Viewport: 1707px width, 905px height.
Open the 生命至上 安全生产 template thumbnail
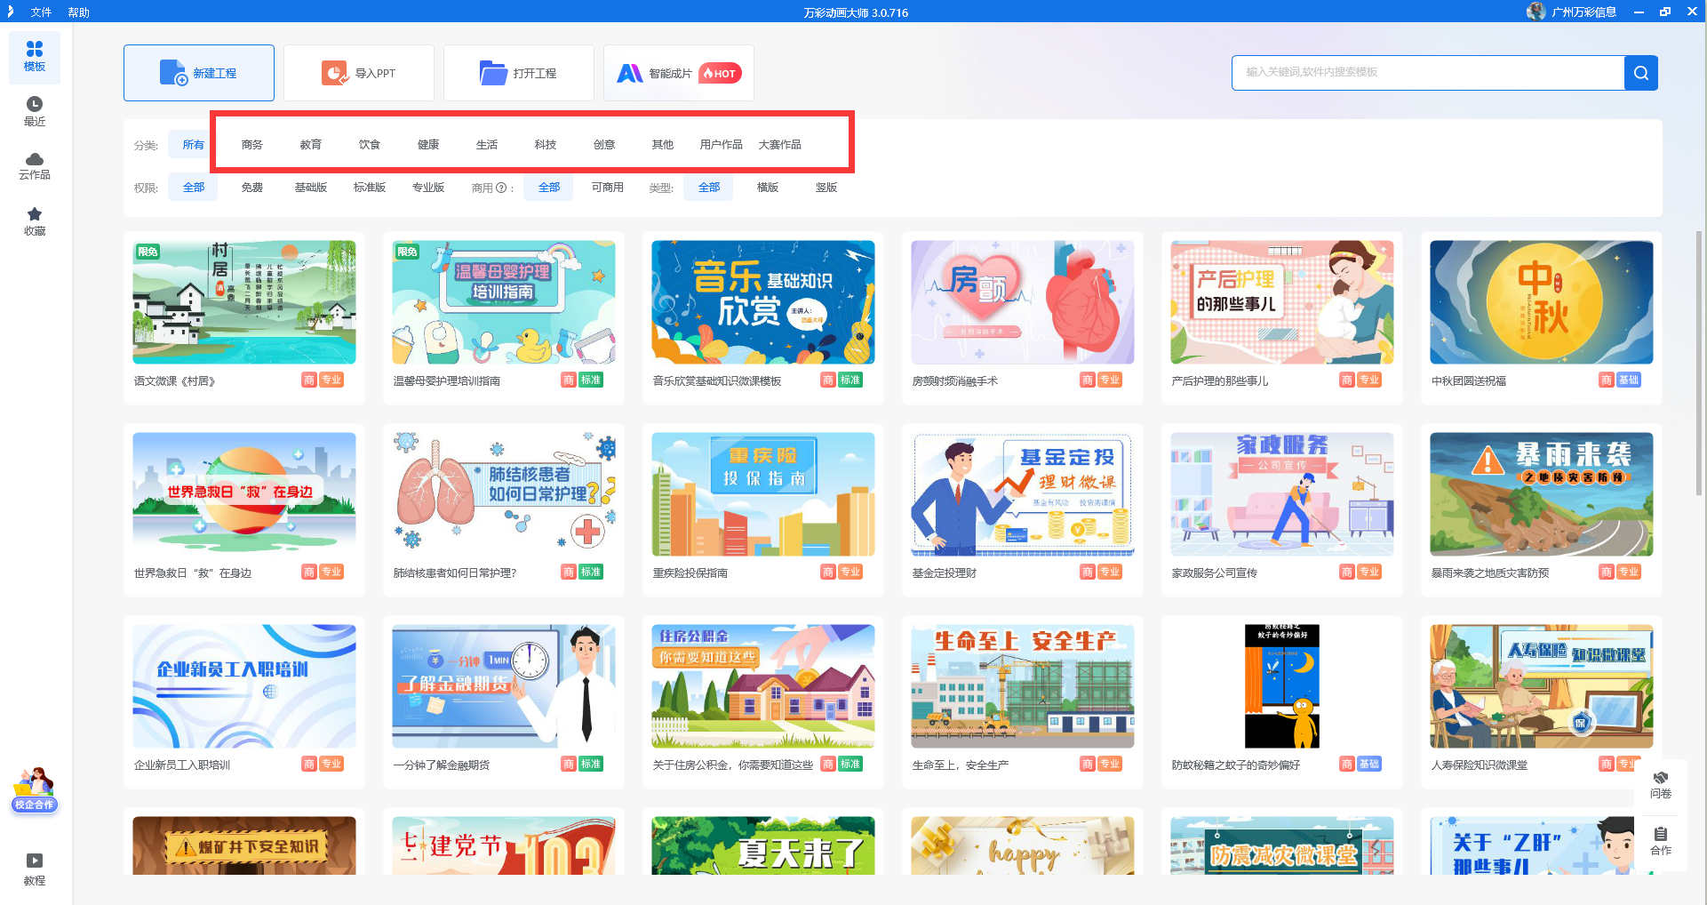pos(1023,686)
